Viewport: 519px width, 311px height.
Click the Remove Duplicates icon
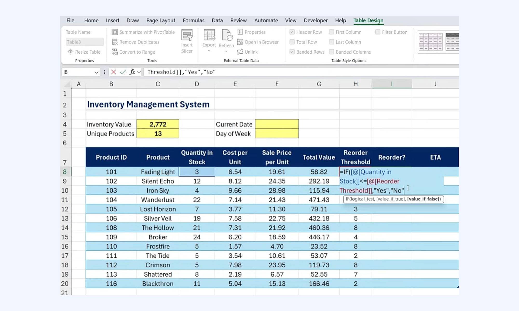(x=115, y=42)
